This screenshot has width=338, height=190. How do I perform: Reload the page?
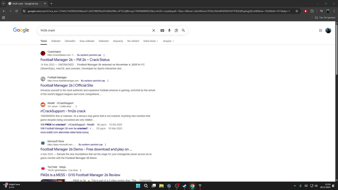[x=16, y=11]
